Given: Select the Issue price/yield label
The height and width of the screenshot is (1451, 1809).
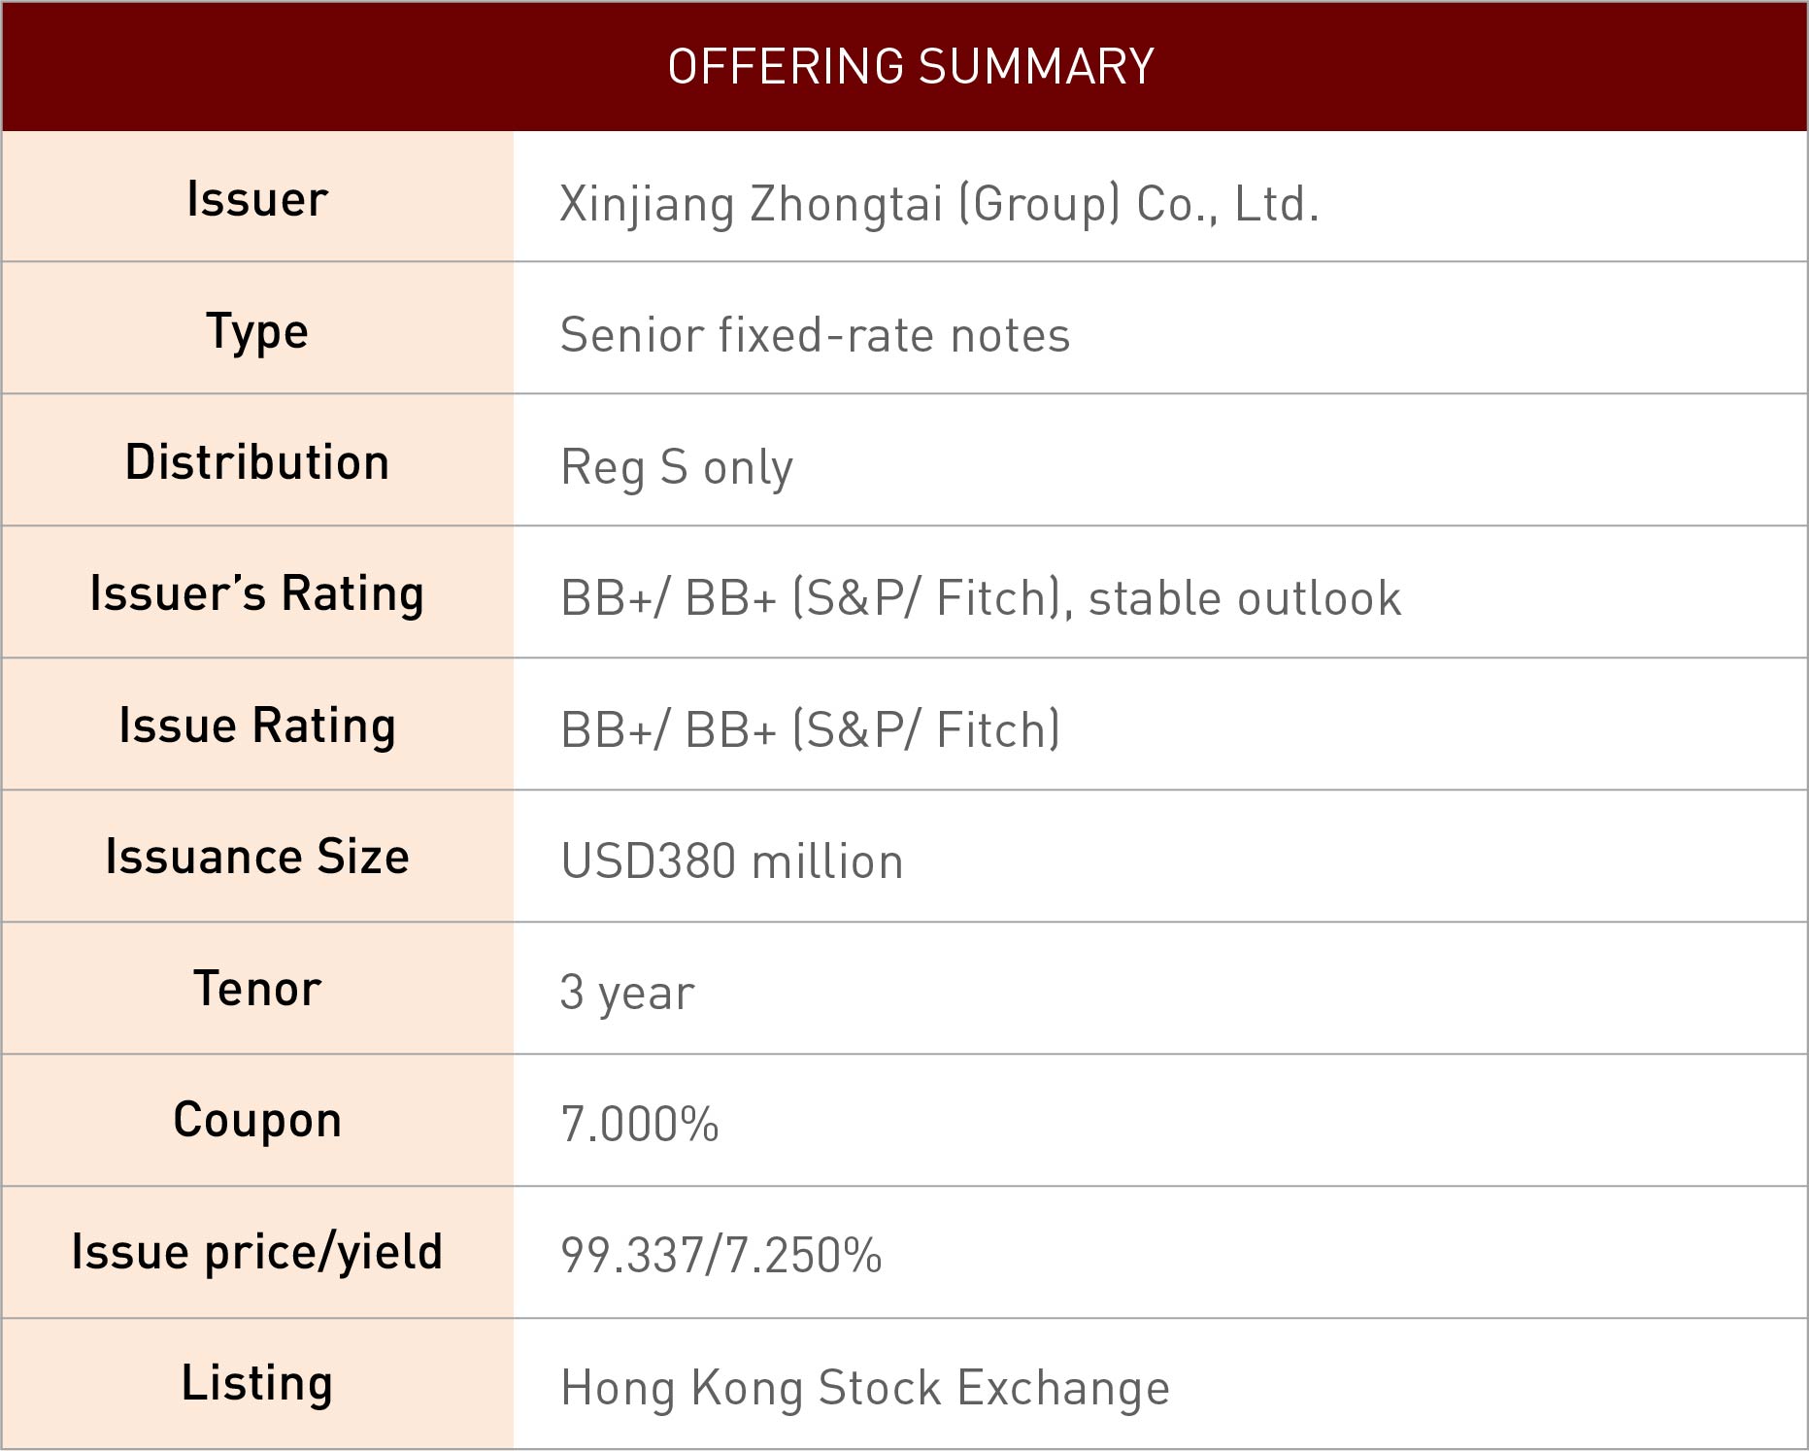Looking at the screenshot, I should (257, 1252).
